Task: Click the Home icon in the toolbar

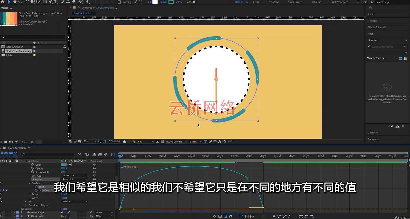Action: [3, 2]
